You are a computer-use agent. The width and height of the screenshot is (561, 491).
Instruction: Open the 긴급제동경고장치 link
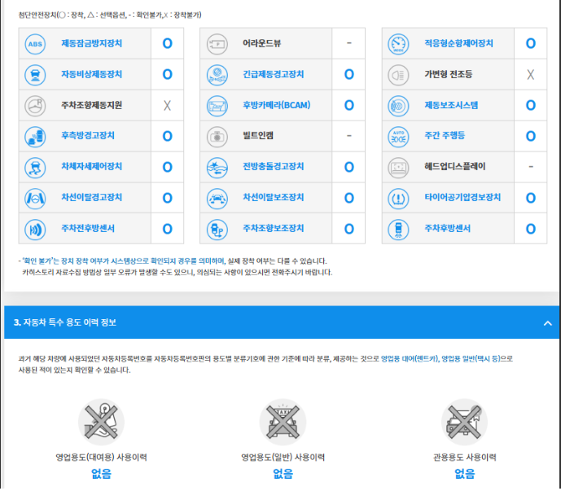(274, 74)
